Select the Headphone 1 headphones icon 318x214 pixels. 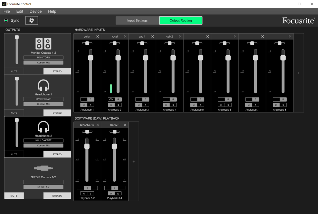tap(43, 85)
